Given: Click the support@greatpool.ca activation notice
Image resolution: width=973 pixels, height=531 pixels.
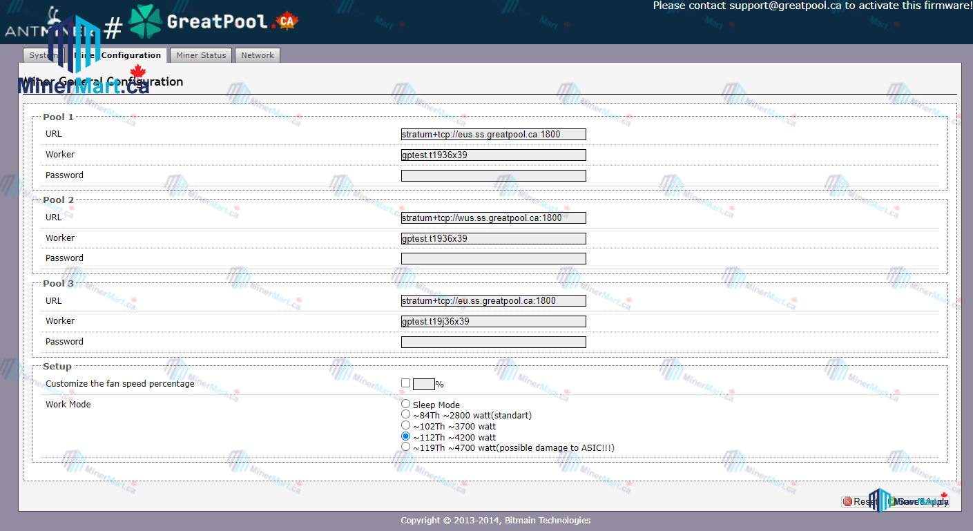Looking at the screenshot, I should point(812,6).
